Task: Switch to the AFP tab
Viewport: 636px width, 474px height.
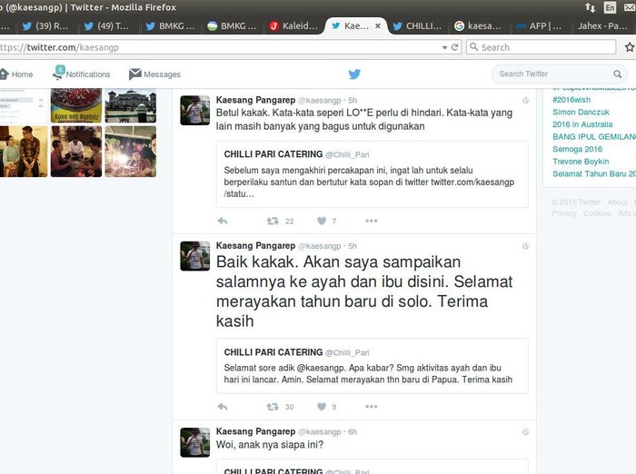Action: click(x=539, y=26)
